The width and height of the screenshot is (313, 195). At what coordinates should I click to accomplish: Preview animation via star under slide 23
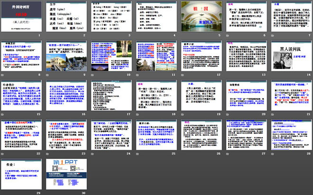47,154
